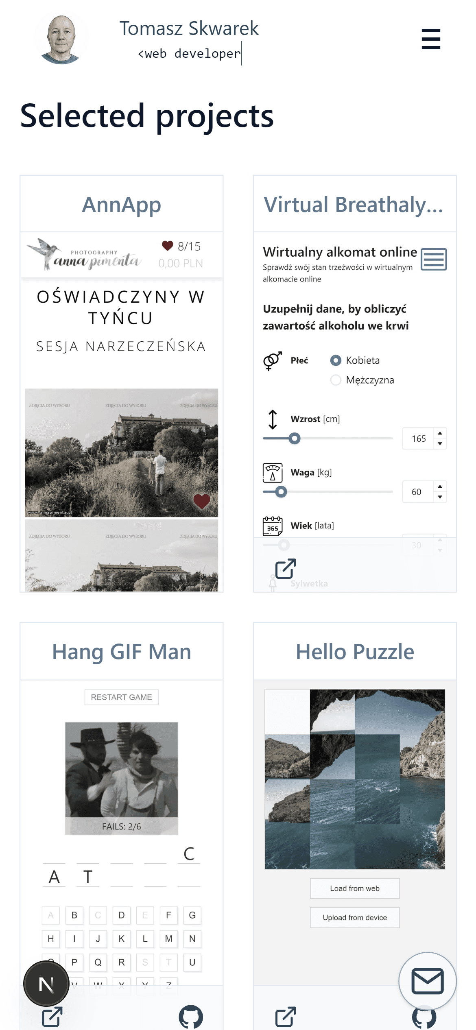
Task: Pick letter Q on hangman keyboard
Action: click(98, 962)
